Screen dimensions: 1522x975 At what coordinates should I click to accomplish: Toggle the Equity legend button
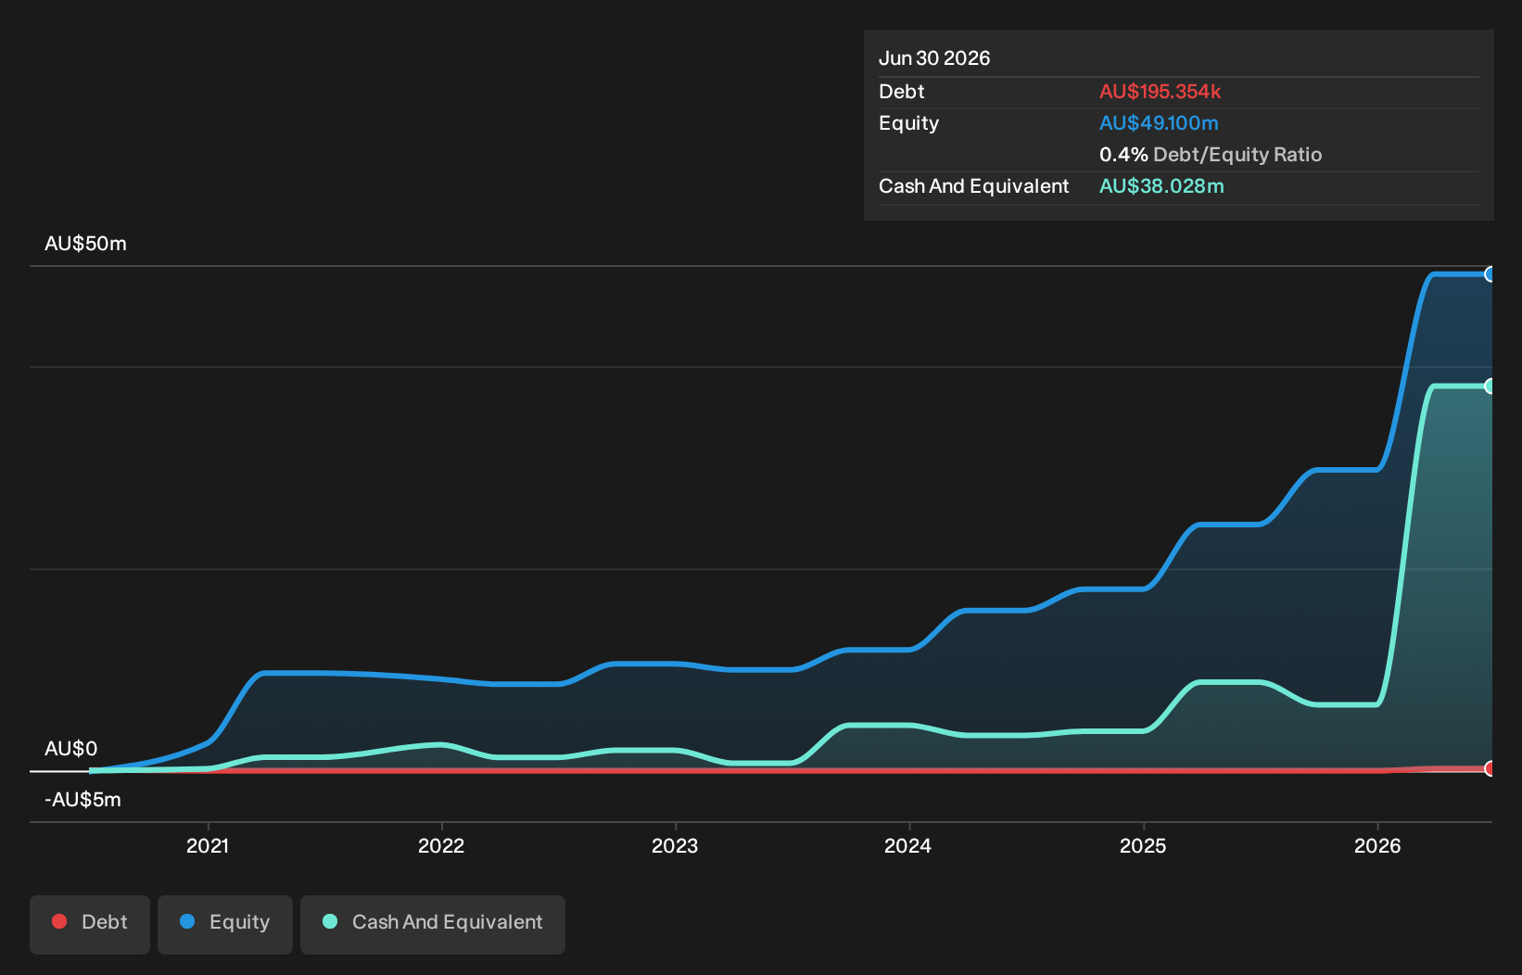click(x=225, y=924)
